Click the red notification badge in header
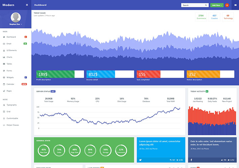Screen dimensions: 239x168 tap(227, 5)
